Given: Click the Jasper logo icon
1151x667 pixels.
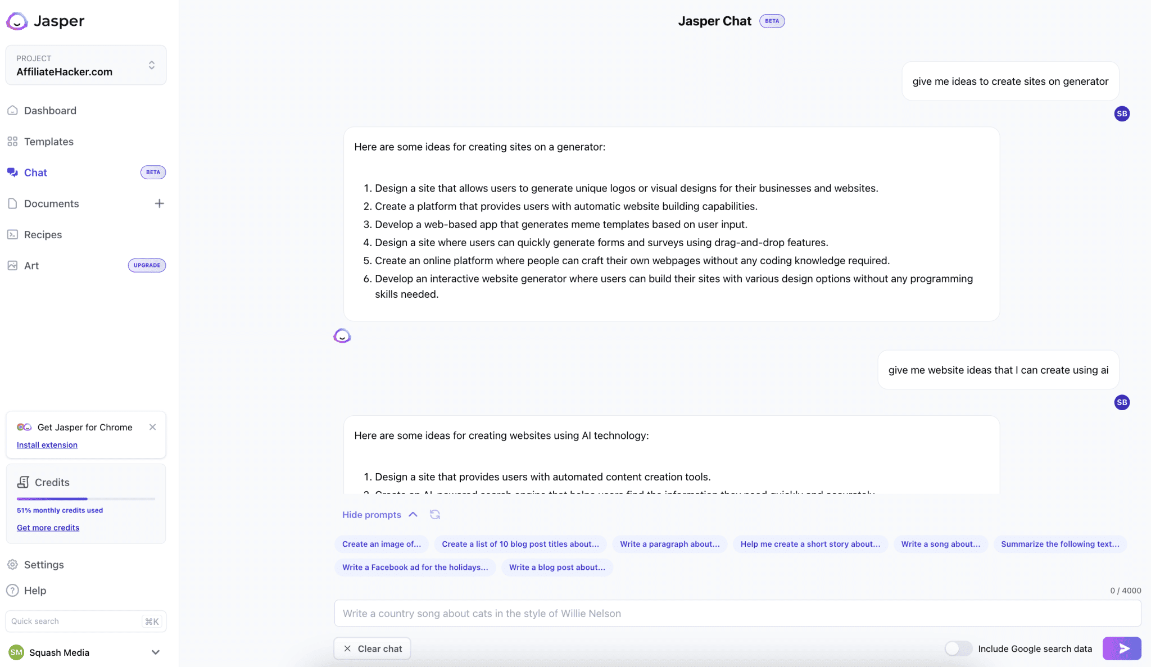Looking at the screenshot, I should (x=17, y=21).
